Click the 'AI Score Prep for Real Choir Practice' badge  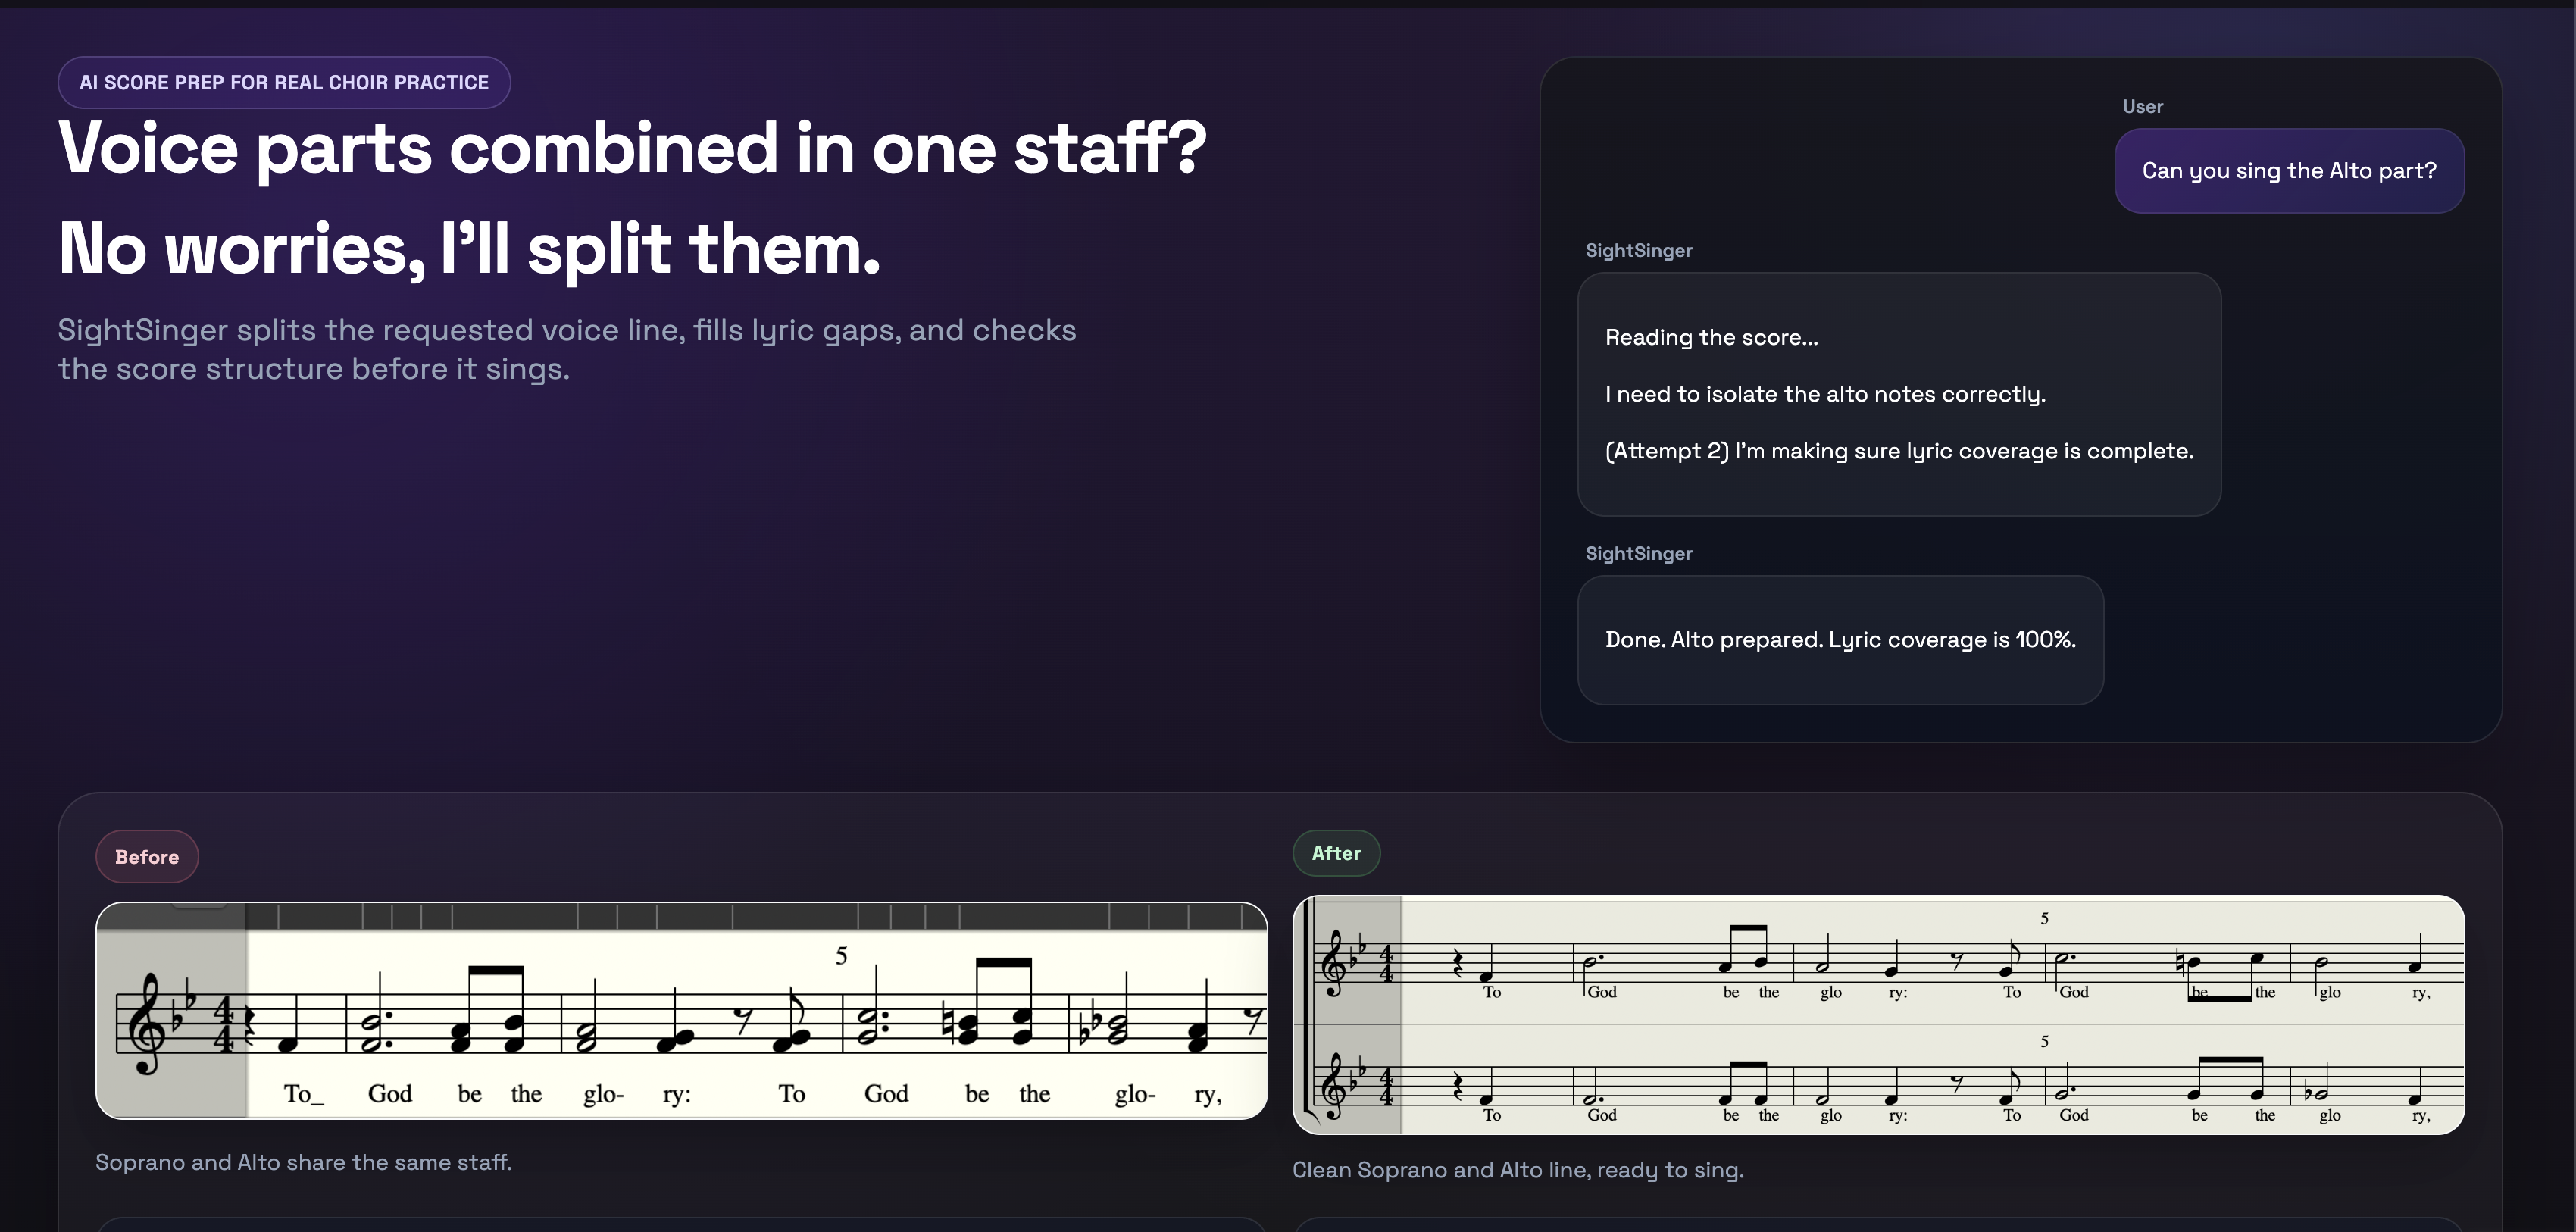(x=284, y=82)
